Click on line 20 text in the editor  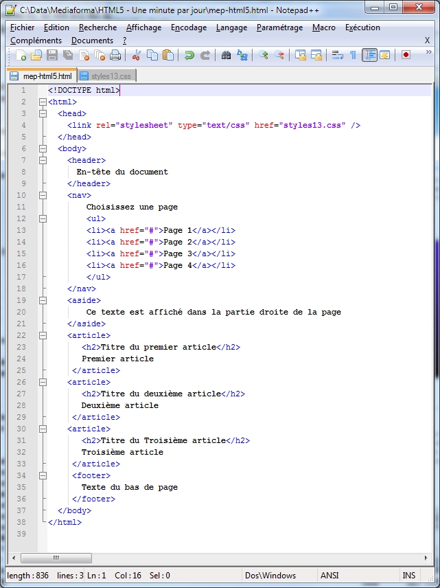click(x=213, y=312)
